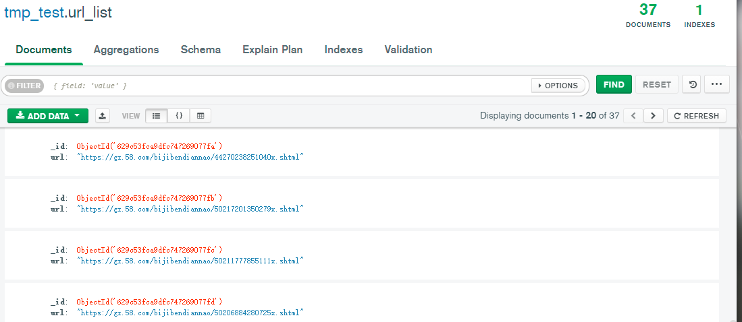
Task: Click the REFRESH button
Action: (697, 116)
